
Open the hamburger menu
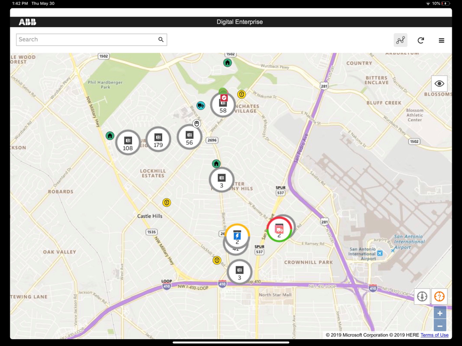[441, 41]
